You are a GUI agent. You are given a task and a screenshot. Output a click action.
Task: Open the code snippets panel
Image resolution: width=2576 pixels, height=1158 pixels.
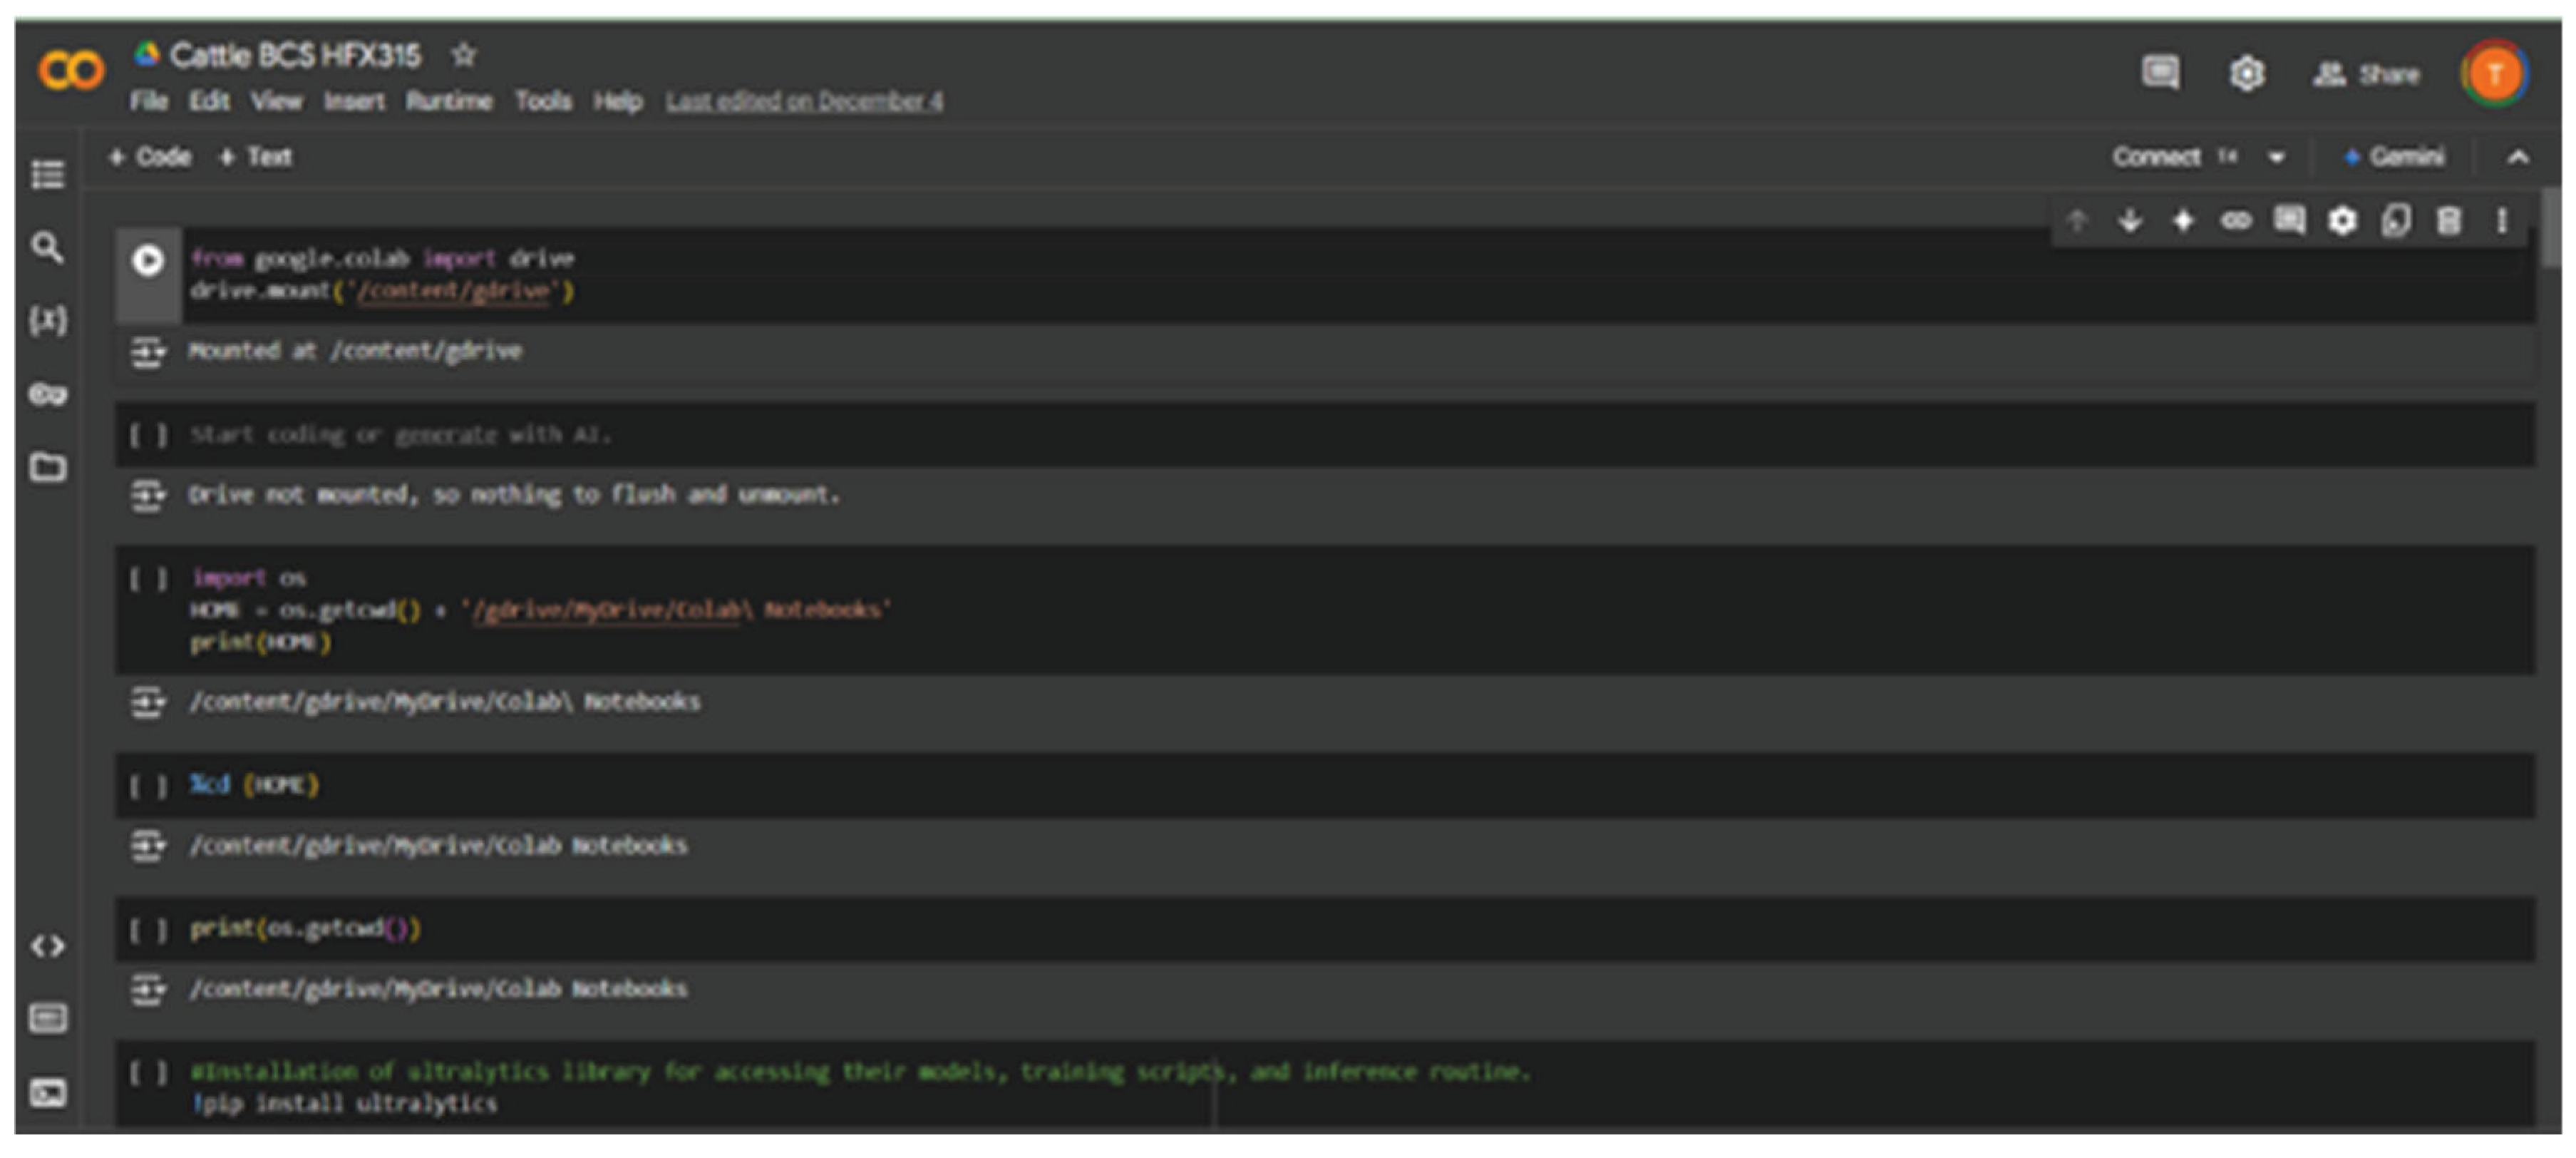point(47,946)
